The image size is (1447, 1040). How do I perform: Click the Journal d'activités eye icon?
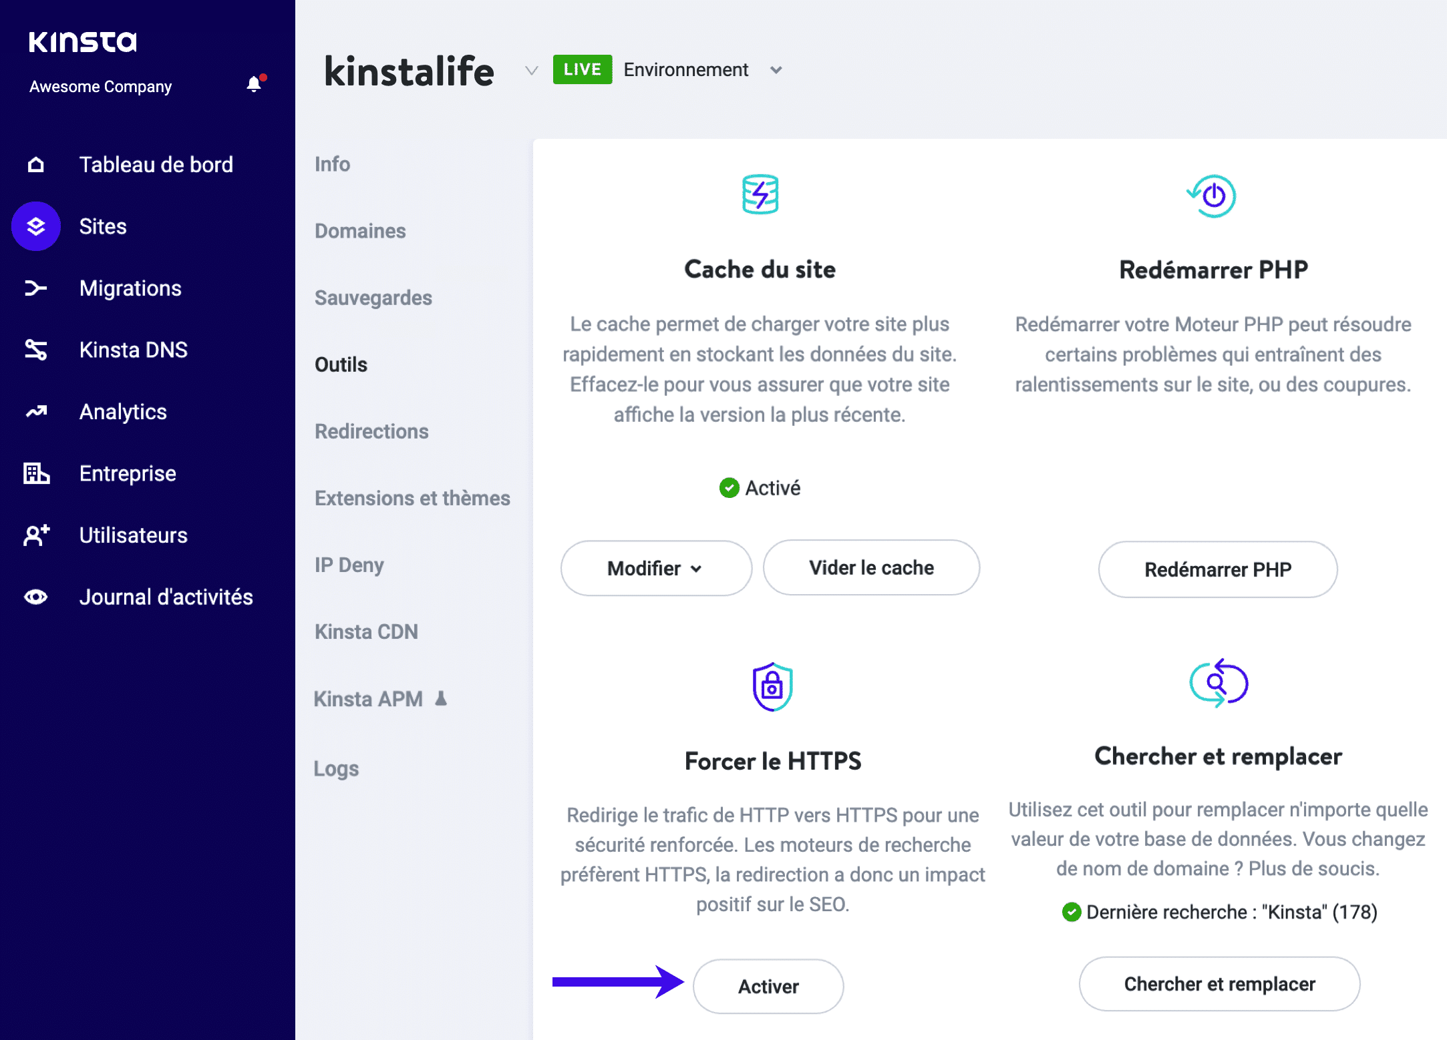[x=36, y=597]
